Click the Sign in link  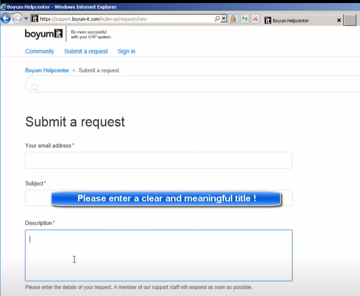(x=126, y=51)
